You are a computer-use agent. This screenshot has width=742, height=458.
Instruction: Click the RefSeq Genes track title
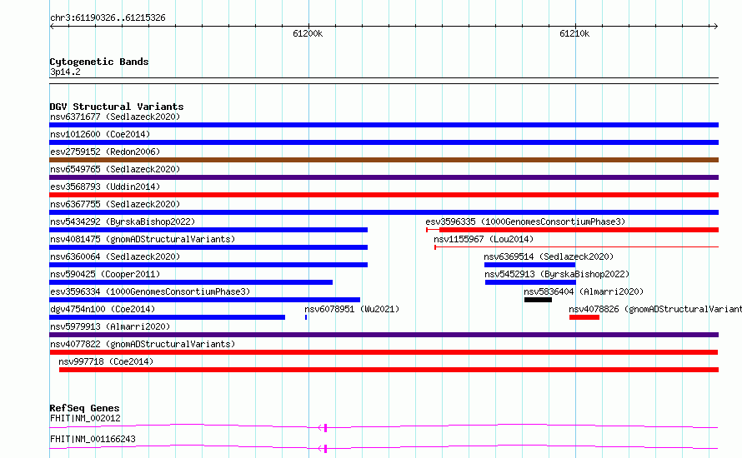tap(84, 408)
